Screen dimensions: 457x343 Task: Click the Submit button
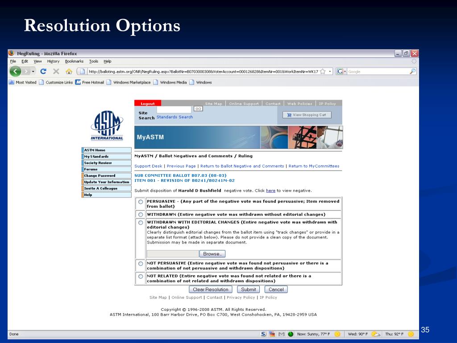pyautogui.click(x=248, y=289)
